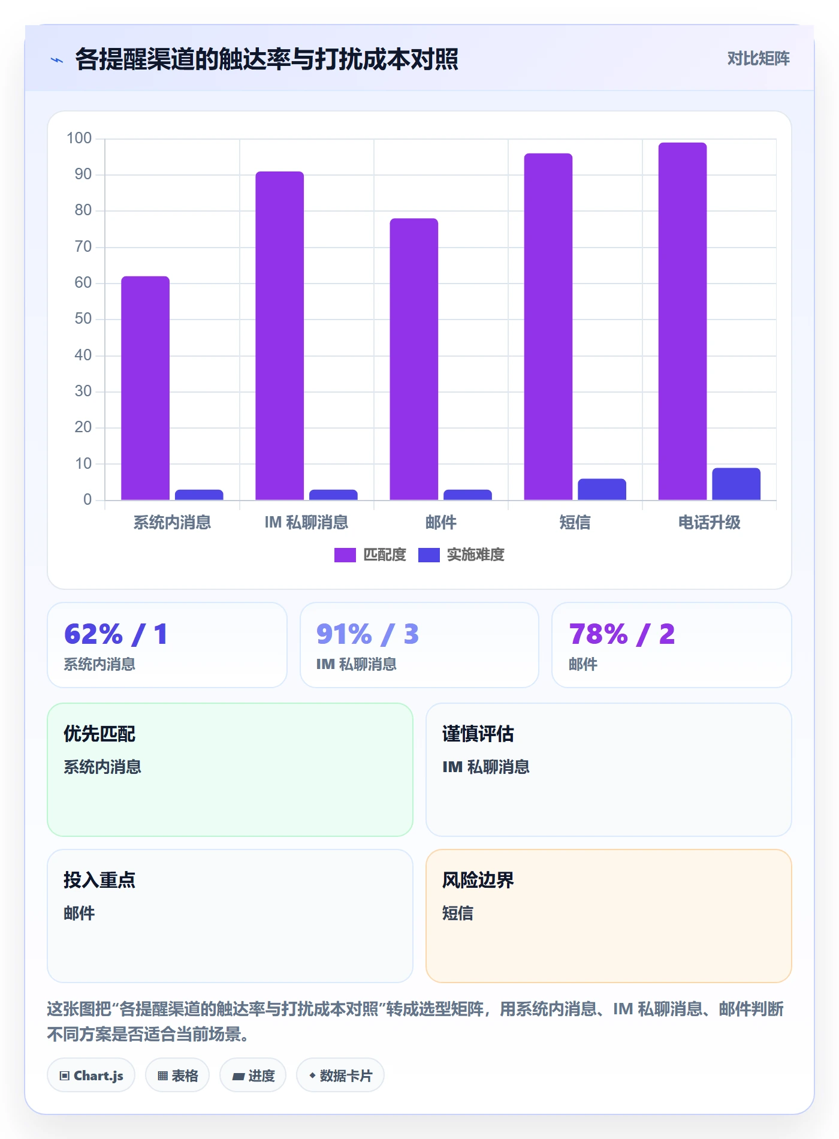
Task: Click the 短信 x-axis label
Action: coord(575,523)
